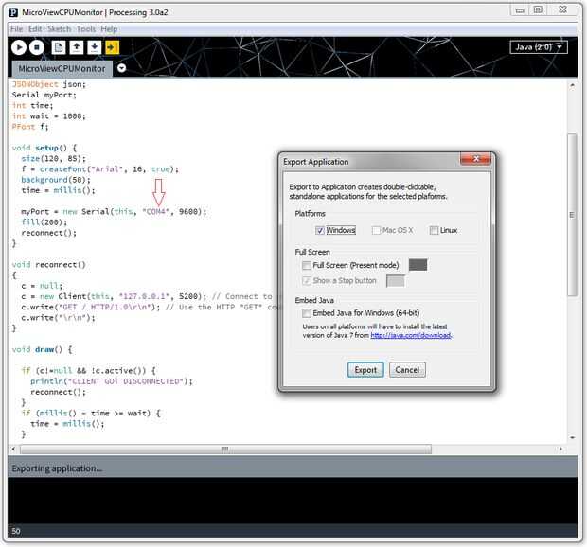This screenshot has width=587, height=547.
Task: Close the Export Application dialog
Action: (475, 159)
